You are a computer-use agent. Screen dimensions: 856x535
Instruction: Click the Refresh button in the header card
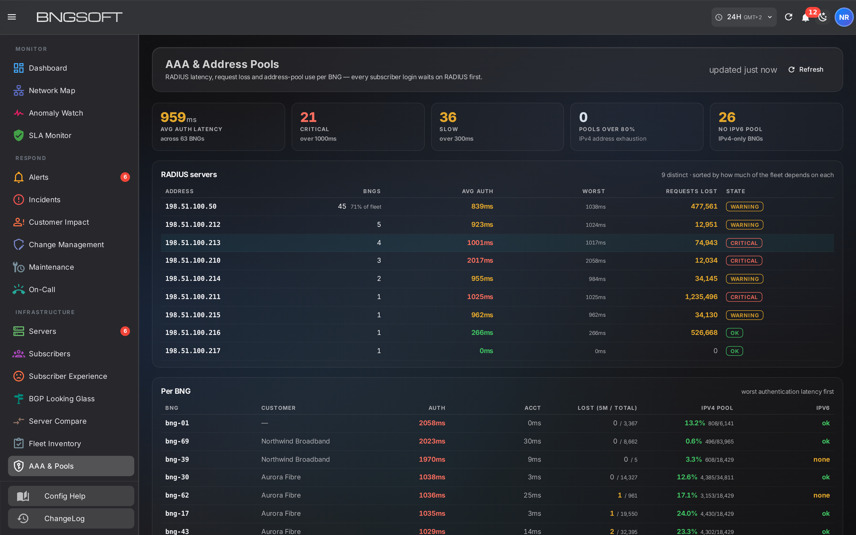click(x=806, y=70)
